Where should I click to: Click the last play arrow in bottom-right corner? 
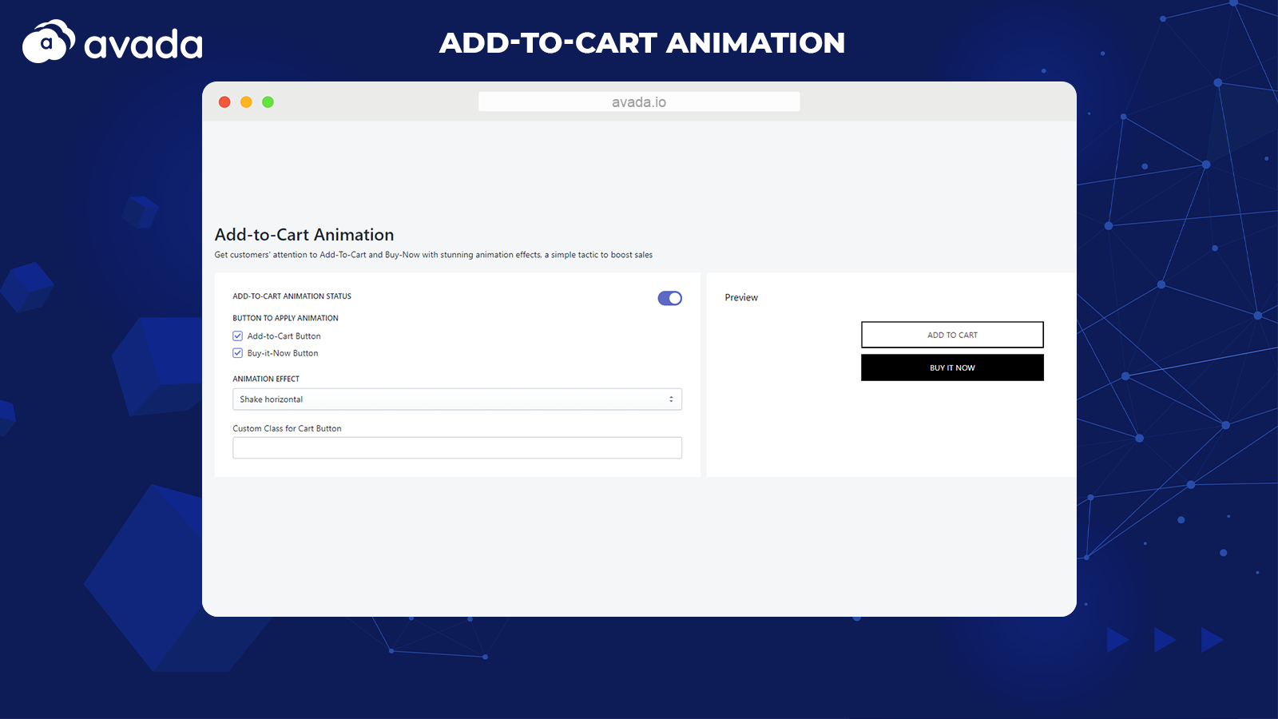click(x=1211, y=640)
